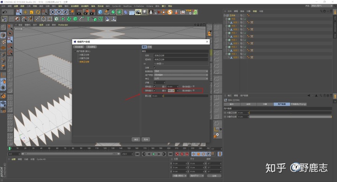The height and width of the screenshot is (182, 337).
Task: Click the coordinate system icon beside Z
Action: [x=72, y=12]
